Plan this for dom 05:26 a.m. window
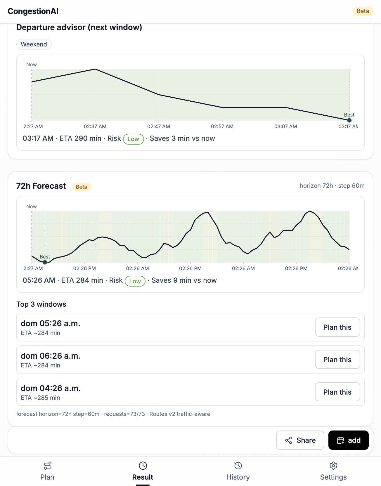The height and width of the screenshot is (486, 381). 337,327
